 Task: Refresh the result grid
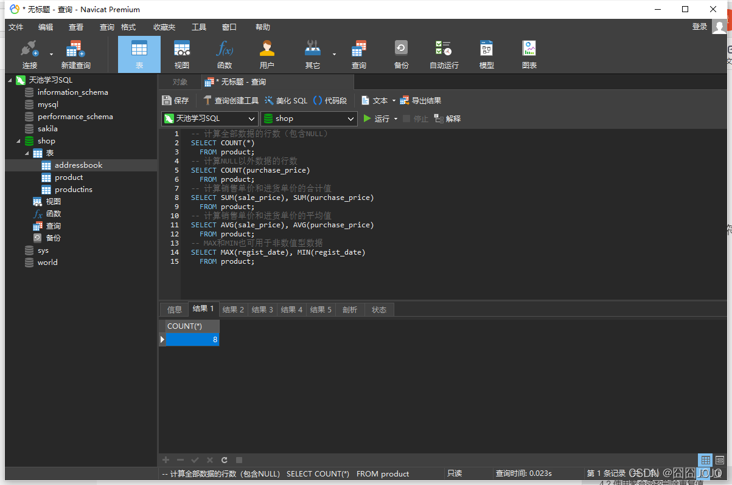[x=225, y=460]
